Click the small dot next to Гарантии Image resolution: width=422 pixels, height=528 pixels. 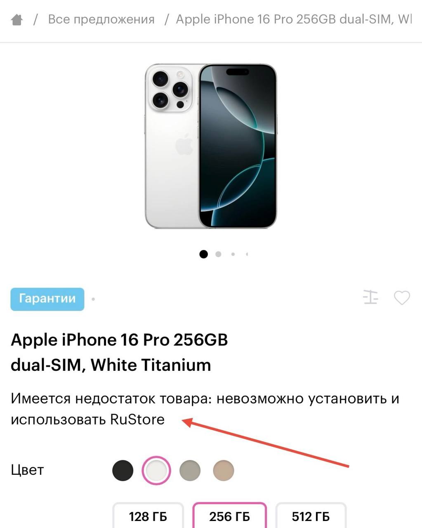coord(94,299)
